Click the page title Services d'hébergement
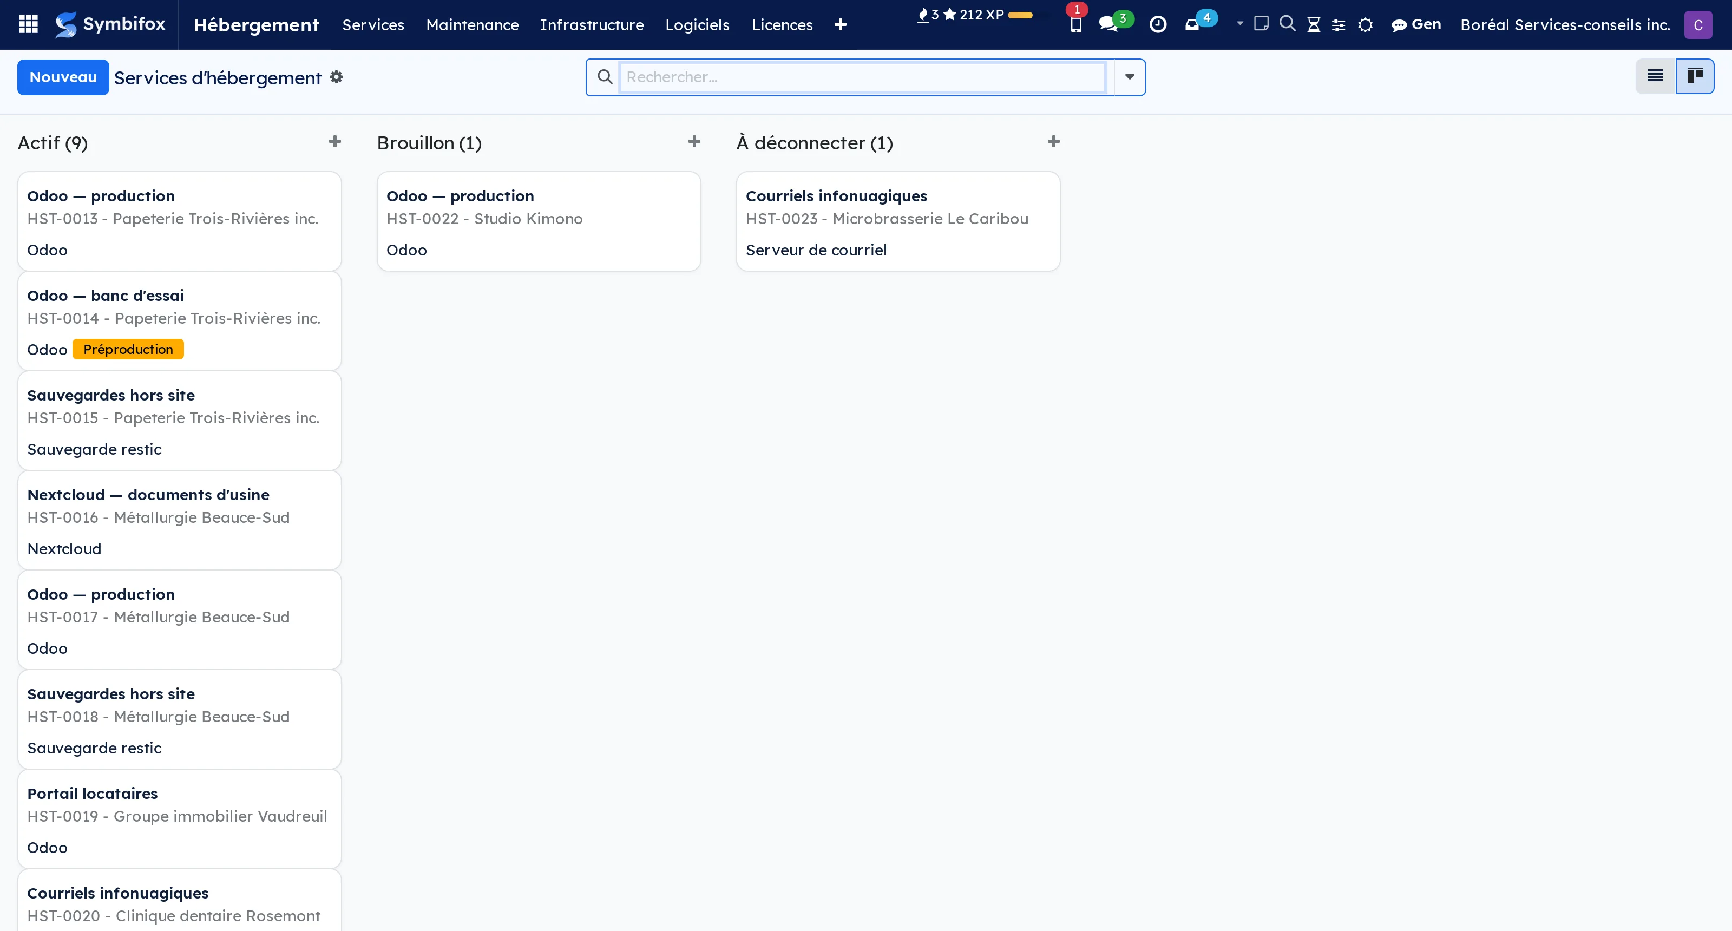This screenshot has width=1732, height=931. tap(217, 78)
